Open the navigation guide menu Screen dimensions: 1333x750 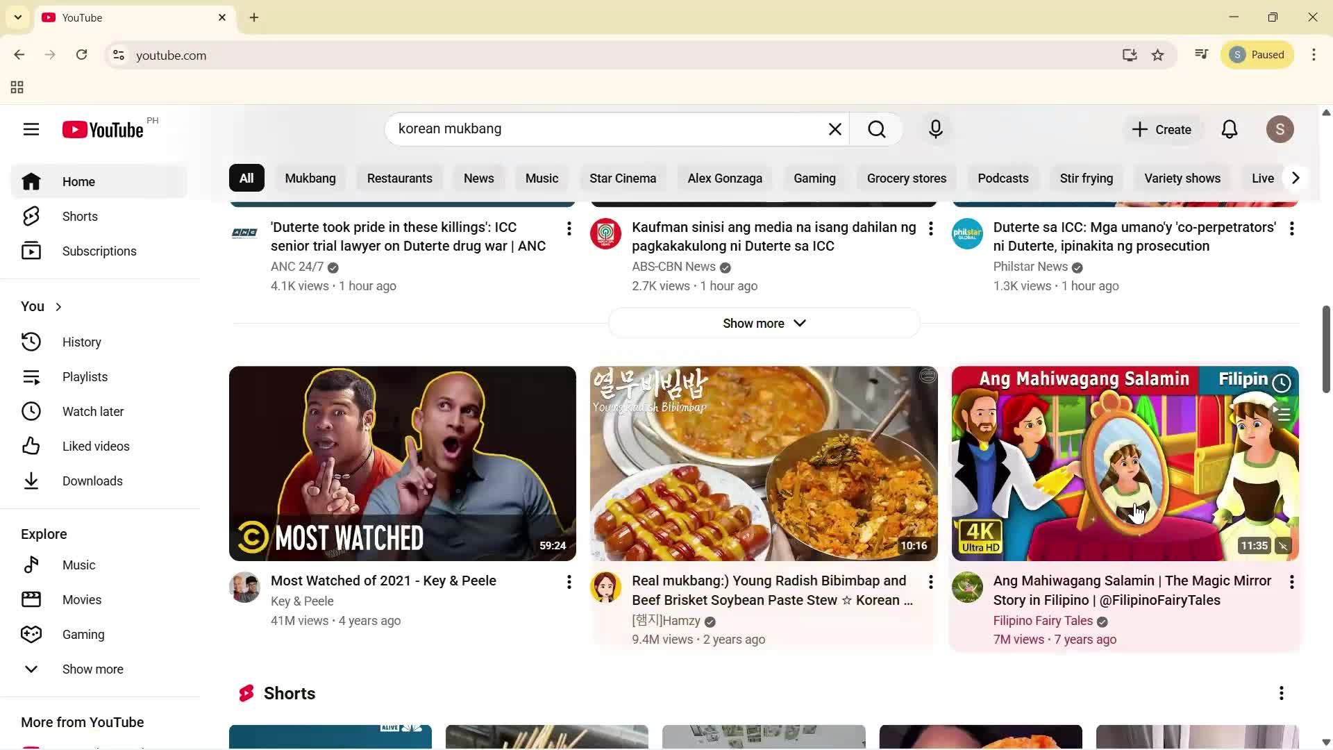(x=31, y=129)
